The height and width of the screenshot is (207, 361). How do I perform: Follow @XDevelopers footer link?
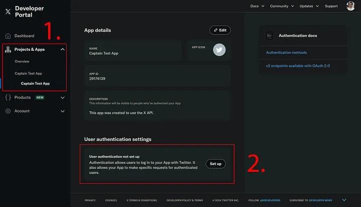click(270, 200)
